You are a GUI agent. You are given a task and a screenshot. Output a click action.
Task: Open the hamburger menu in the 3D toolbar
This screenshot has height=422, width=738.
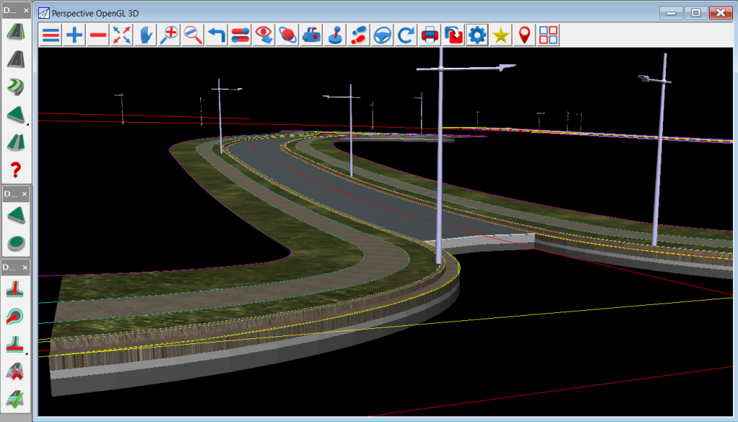point(50,35)
